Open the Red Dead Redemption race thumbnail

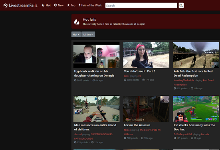(196, 55)
